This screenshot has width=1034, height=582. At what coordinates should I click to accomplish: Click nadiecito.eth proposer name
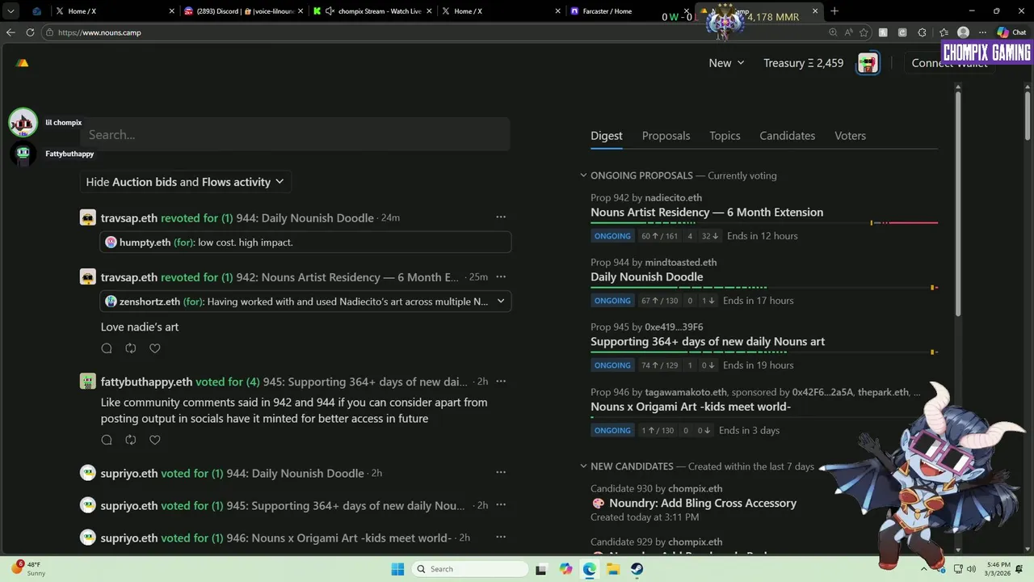(x=673, y=197)
